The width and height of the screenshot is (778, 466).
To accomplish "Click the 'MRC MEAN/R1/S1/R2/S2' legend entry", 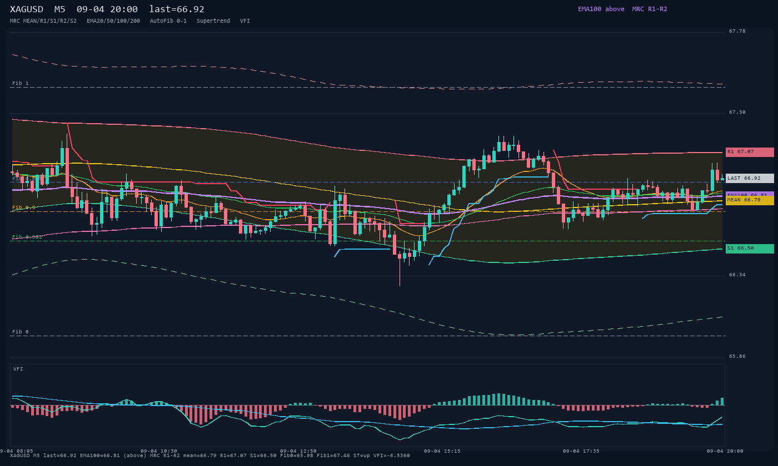I will 43,21.
